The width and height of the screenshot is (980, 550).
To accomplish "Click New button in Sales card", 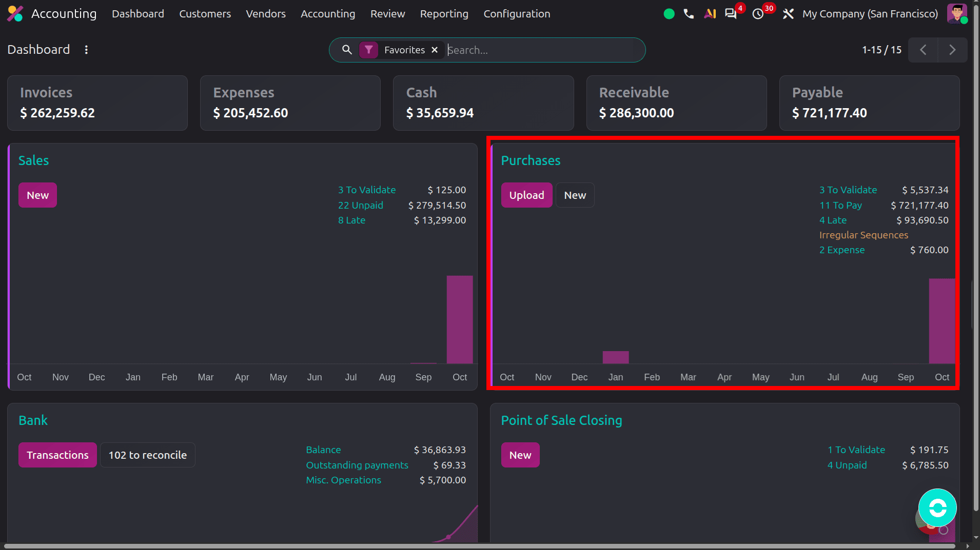I will [x=37, y=195].
